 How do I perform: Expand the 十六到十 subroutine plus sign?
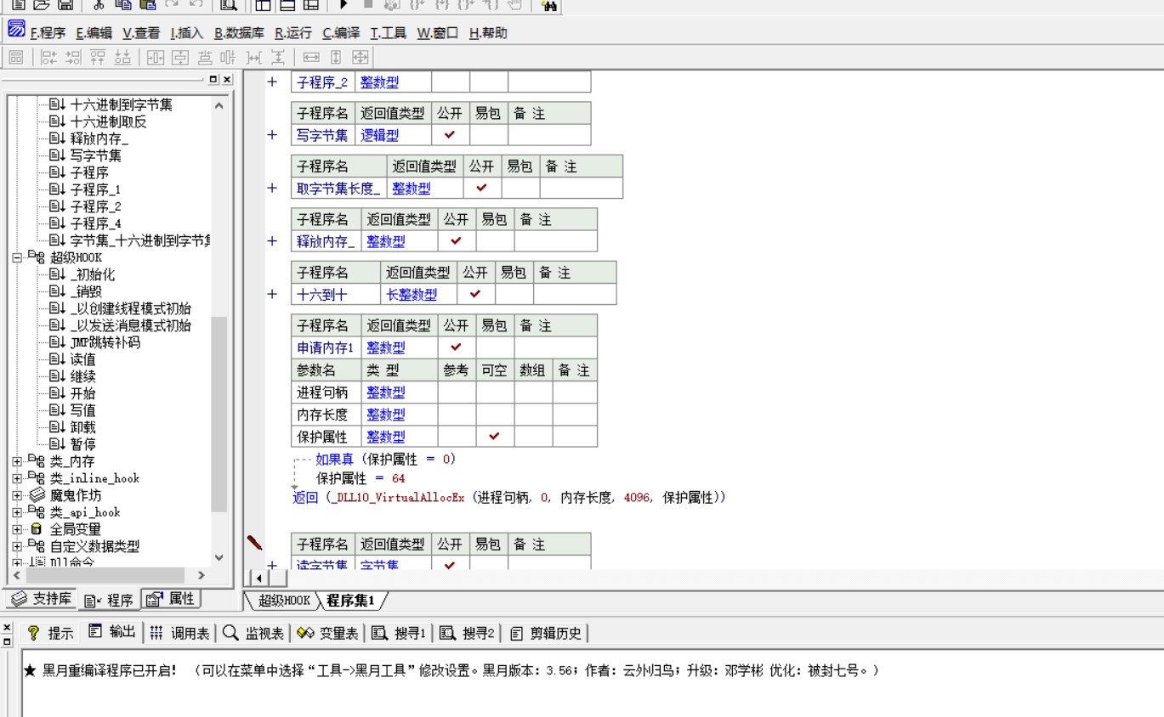pyautogui.click(x=272, y=294)
